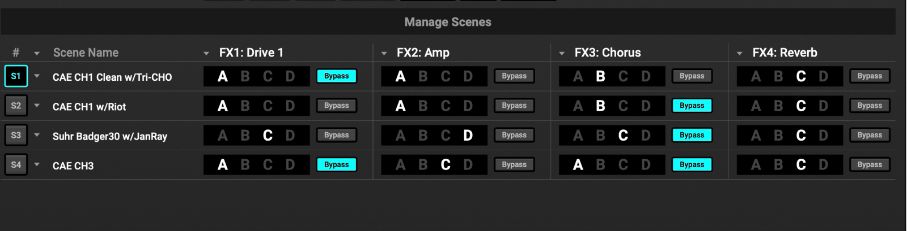Choose channel D for FX4 Reverb in S4

coord(823,165)
